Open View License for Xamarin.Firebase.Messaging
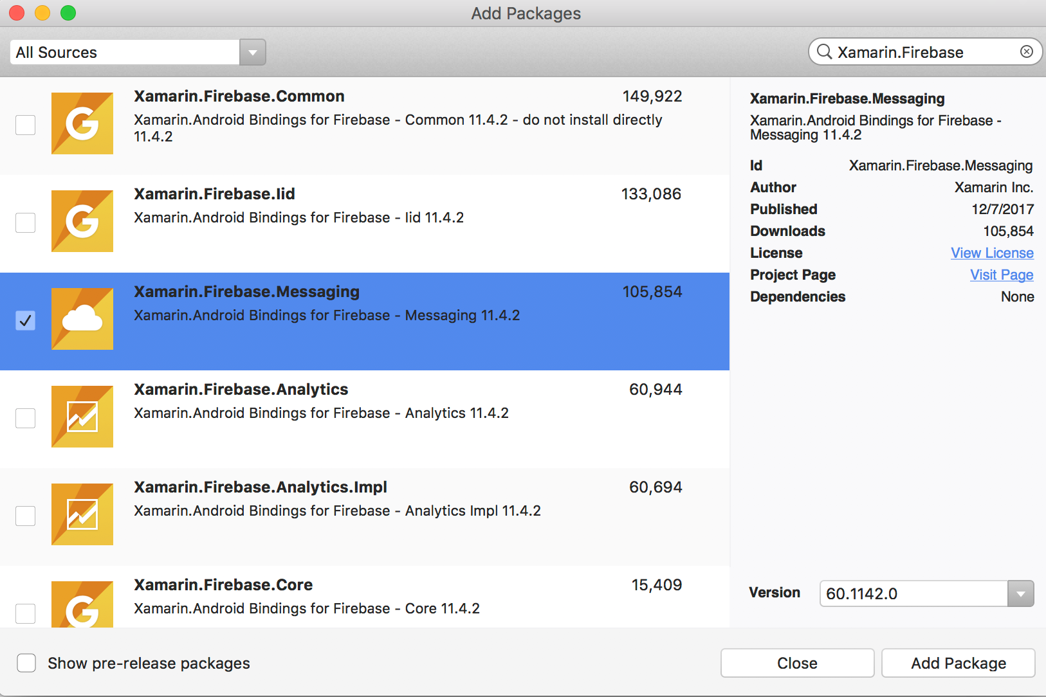 coord(992,253)
